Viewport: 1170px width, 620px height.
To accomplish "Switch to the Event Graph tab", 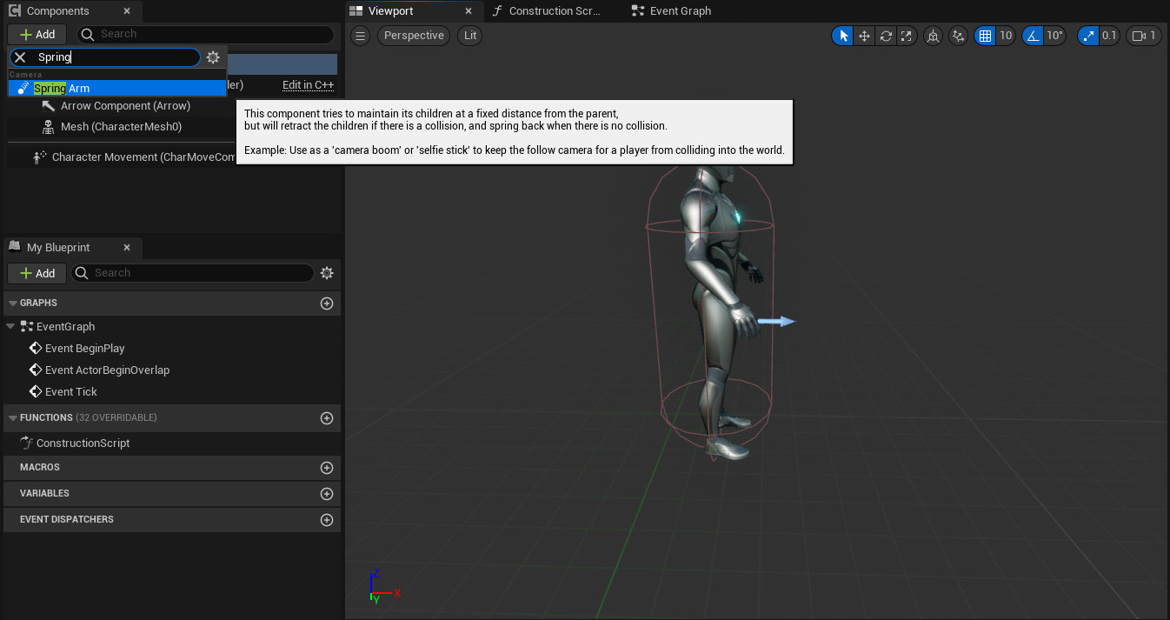I will [671, 11].
